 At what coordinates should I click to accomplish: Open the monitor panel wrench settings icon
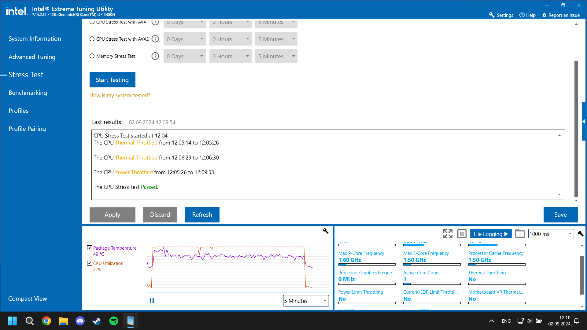point(580,234)
